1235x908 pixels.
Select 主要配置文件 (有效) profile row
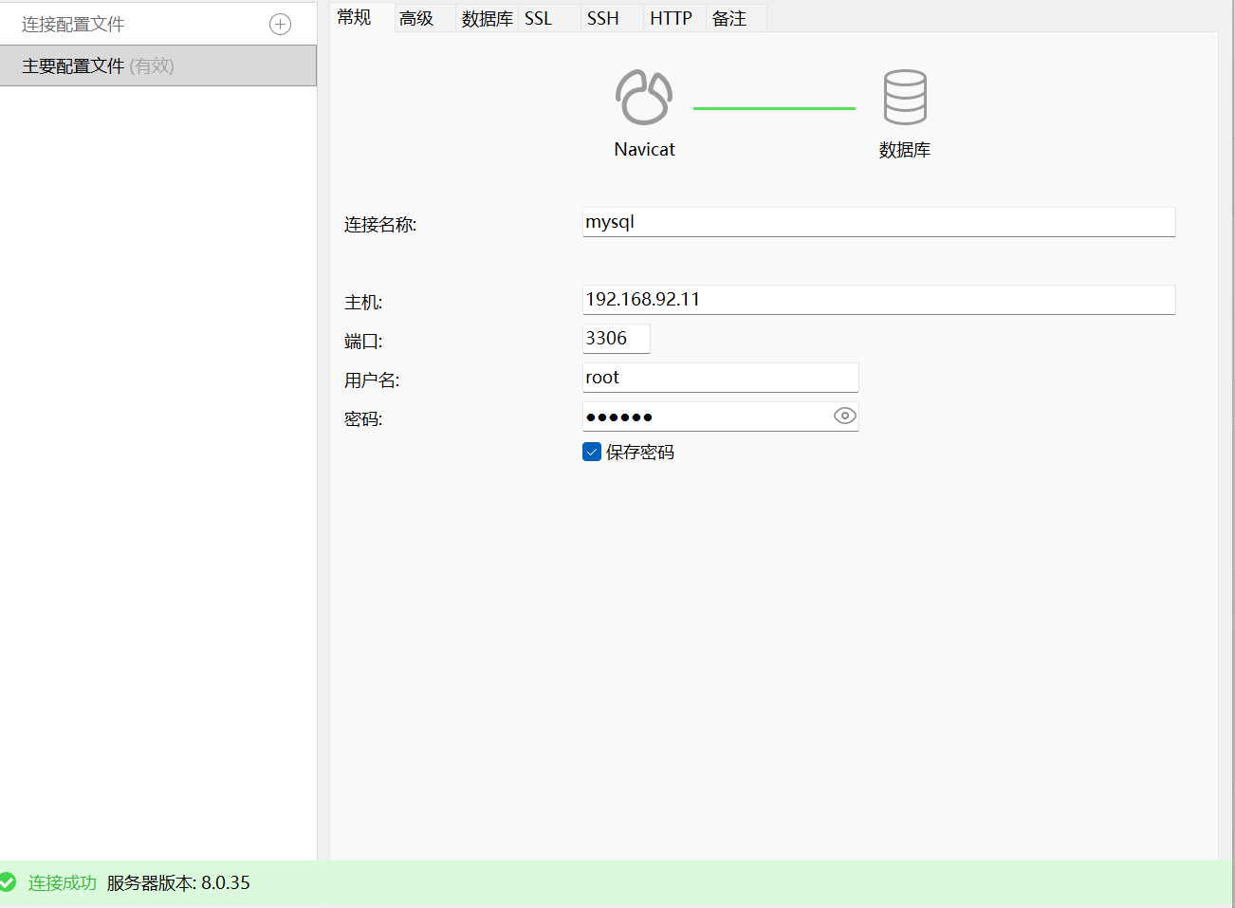(158, 65)
